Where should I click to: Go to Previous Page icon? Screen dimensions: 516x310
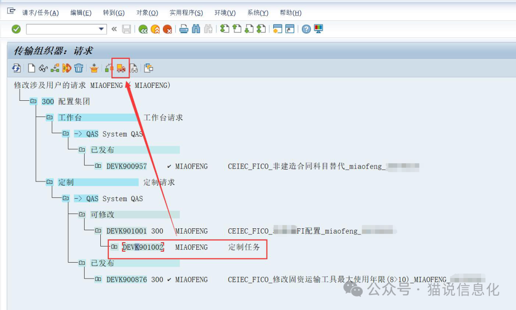click(237, 29)
